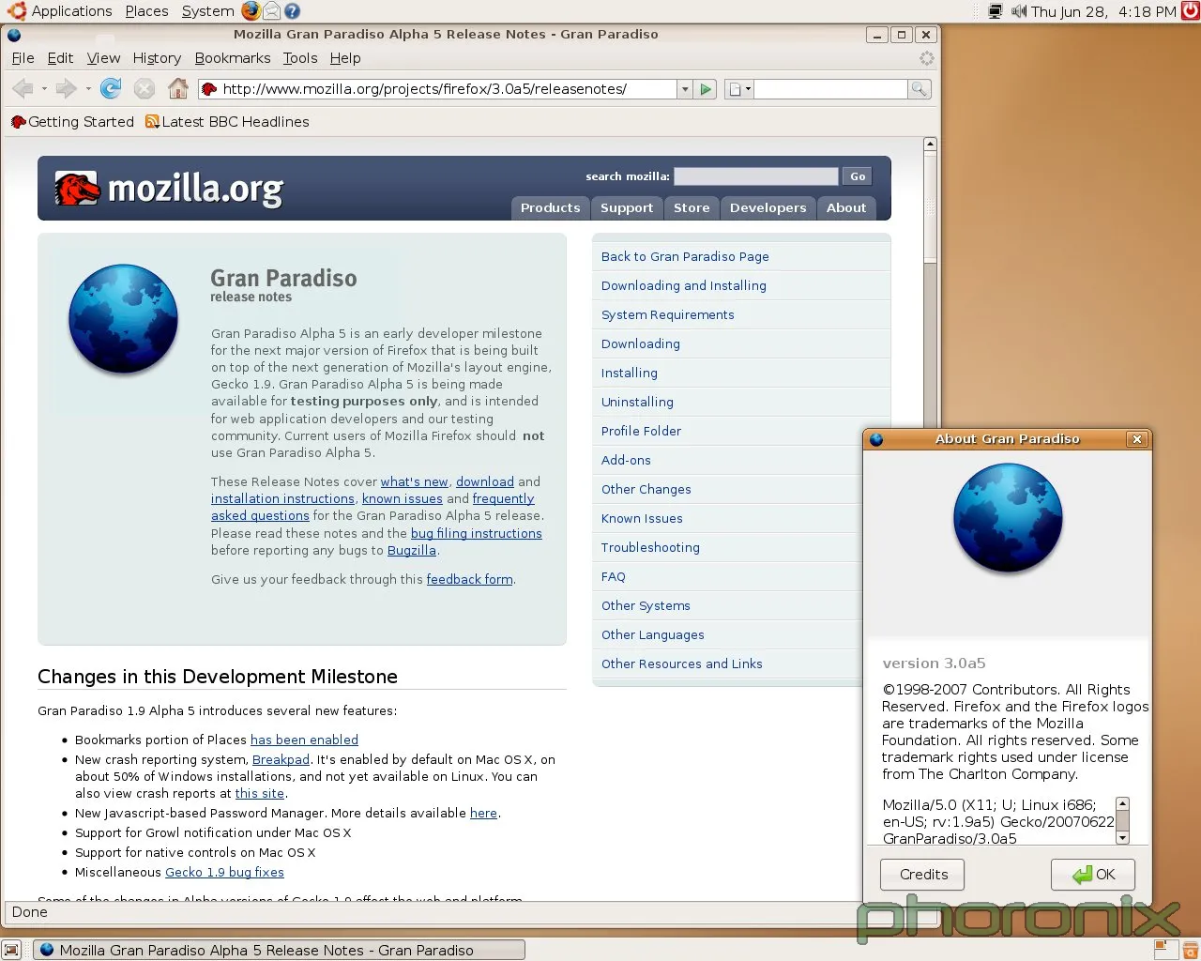This screenshot has width=1201, height=961.
Task: Click the Go button next to search mozilla
Action: pyautogui.click(x=858, y=176)
